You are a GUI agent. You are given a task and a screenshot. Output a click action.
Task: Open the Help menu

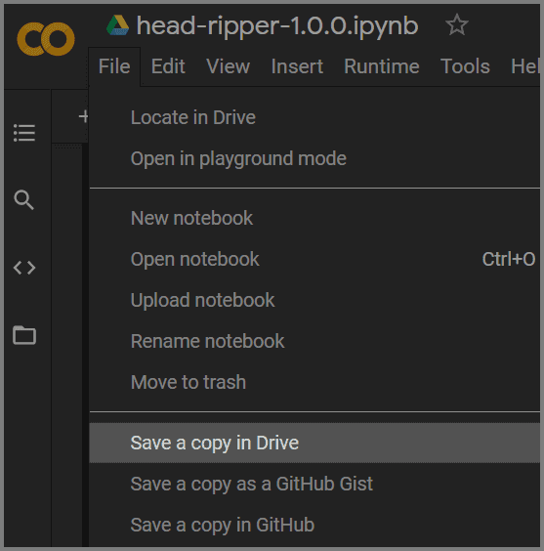(x=525, y=66)
